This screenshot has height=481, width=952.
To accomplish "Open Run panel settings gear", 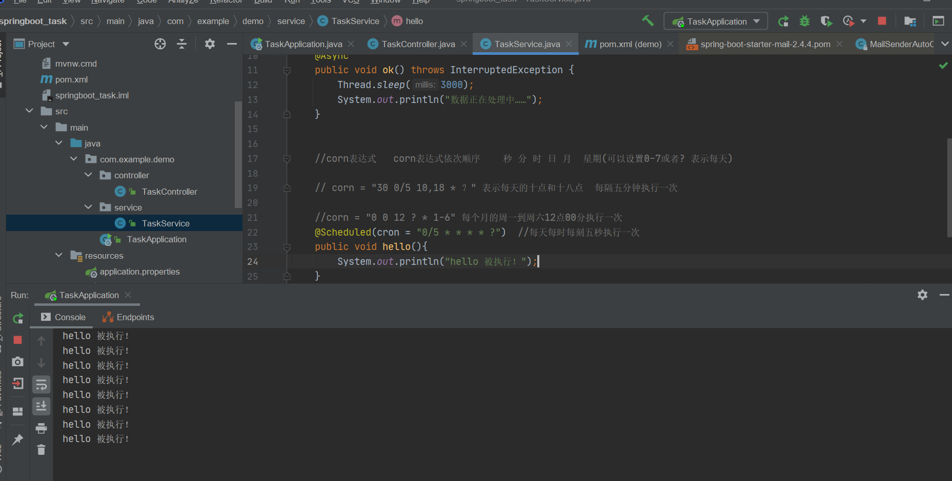I will pyautogui.click(x=922, y=295).
